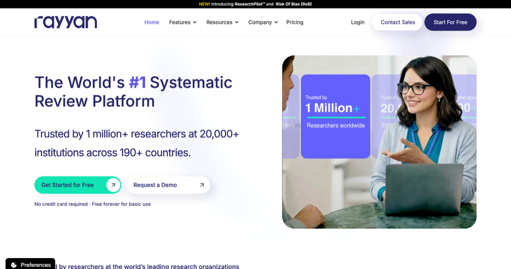
Task: Expand the Resources chevron
Action: coord(236,22)
